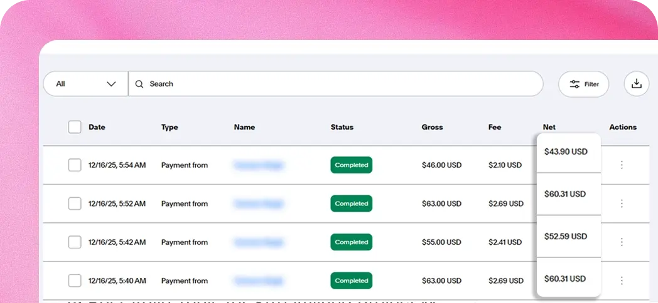Click the $52.59 USD net amount
Screen dimensions: 658x303
566,236
